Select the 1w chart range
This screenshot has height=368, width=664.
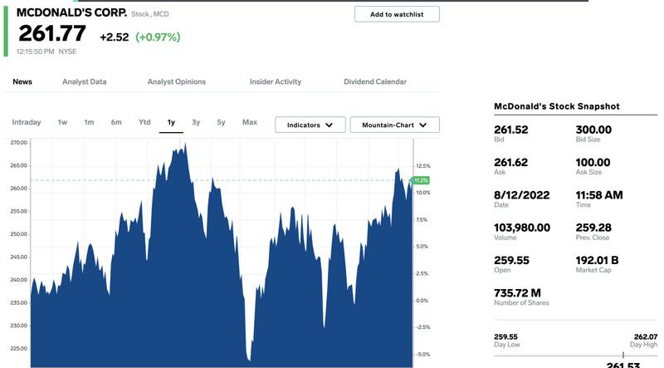pyautogui.click(x=62, y=122)
